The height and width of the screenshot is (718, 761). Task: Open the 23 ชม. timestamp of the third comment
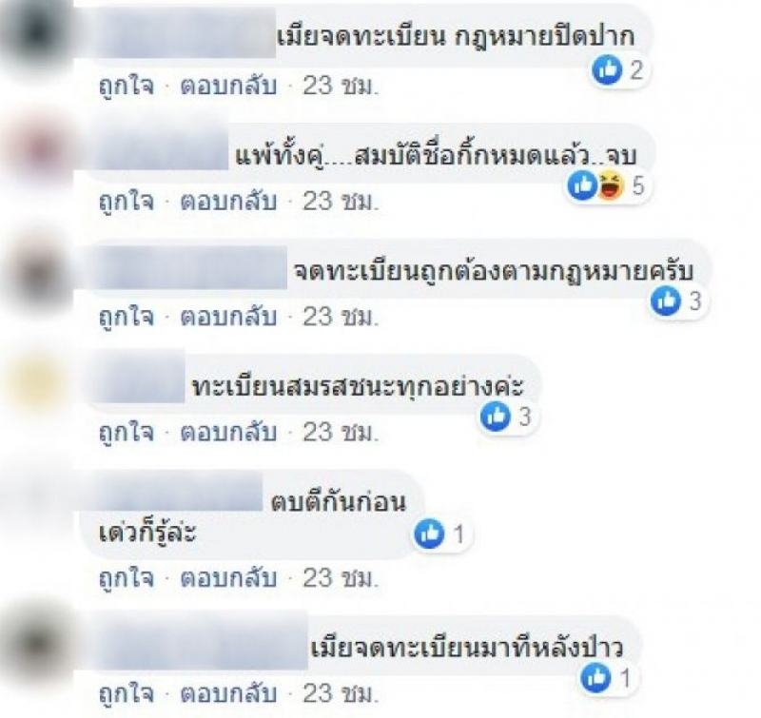[341, 317]
